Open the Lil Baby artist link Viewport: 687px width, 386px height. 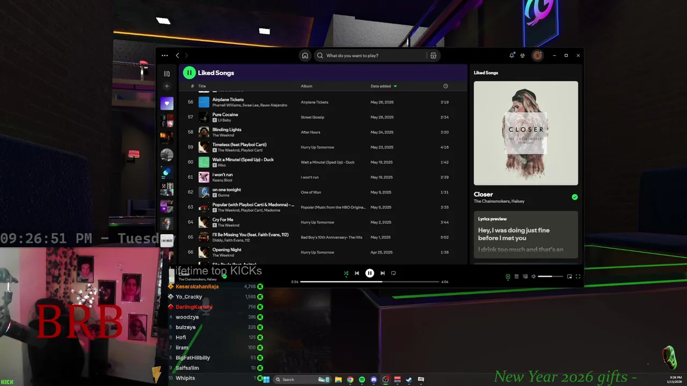[x=224, y=120]
